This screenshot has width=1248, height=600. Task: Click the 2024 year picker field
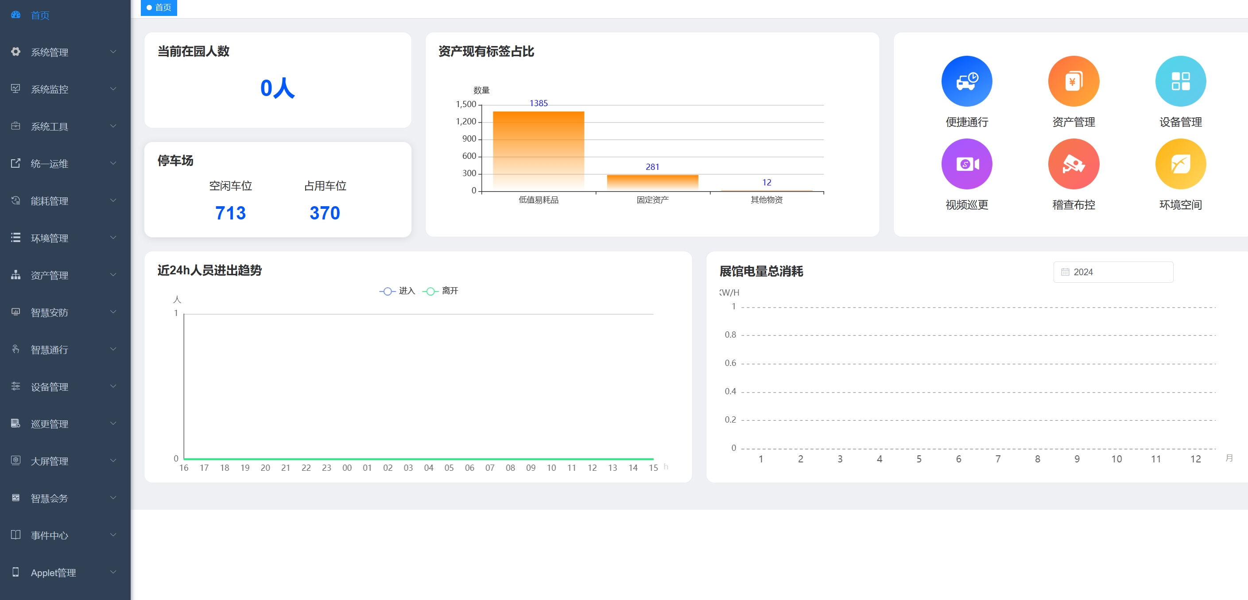click(x=1113, y=272)
